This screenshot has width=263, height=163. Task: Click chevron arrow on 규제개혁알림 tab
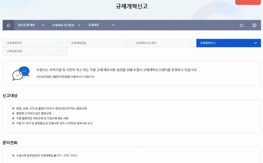coord(126,43)
